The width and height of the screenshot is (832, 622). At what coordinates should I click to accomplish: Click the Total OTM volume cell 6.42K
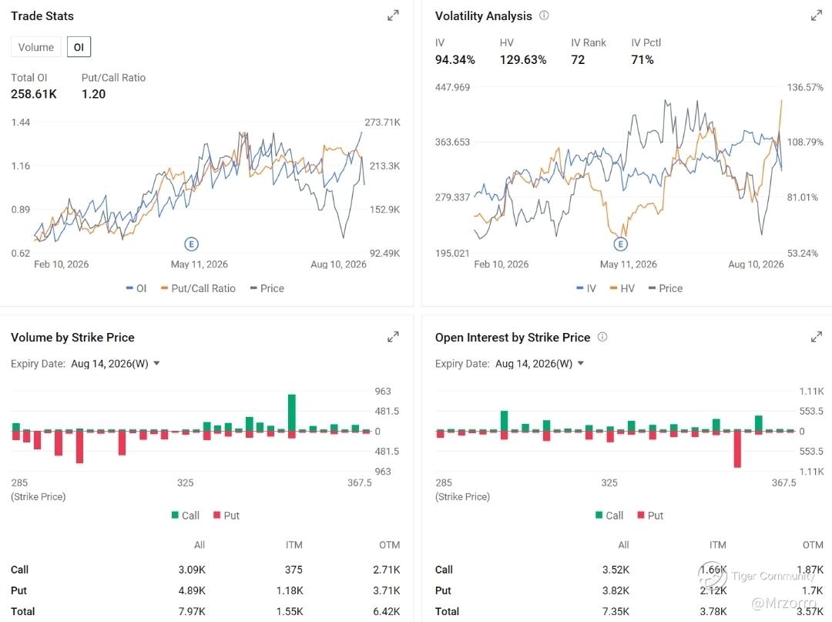coord(386,611)
